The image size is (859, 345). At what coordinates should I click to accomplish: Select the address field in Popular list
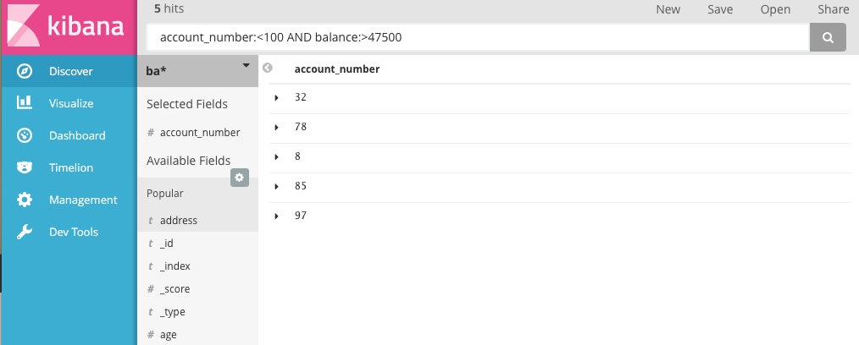178,221
